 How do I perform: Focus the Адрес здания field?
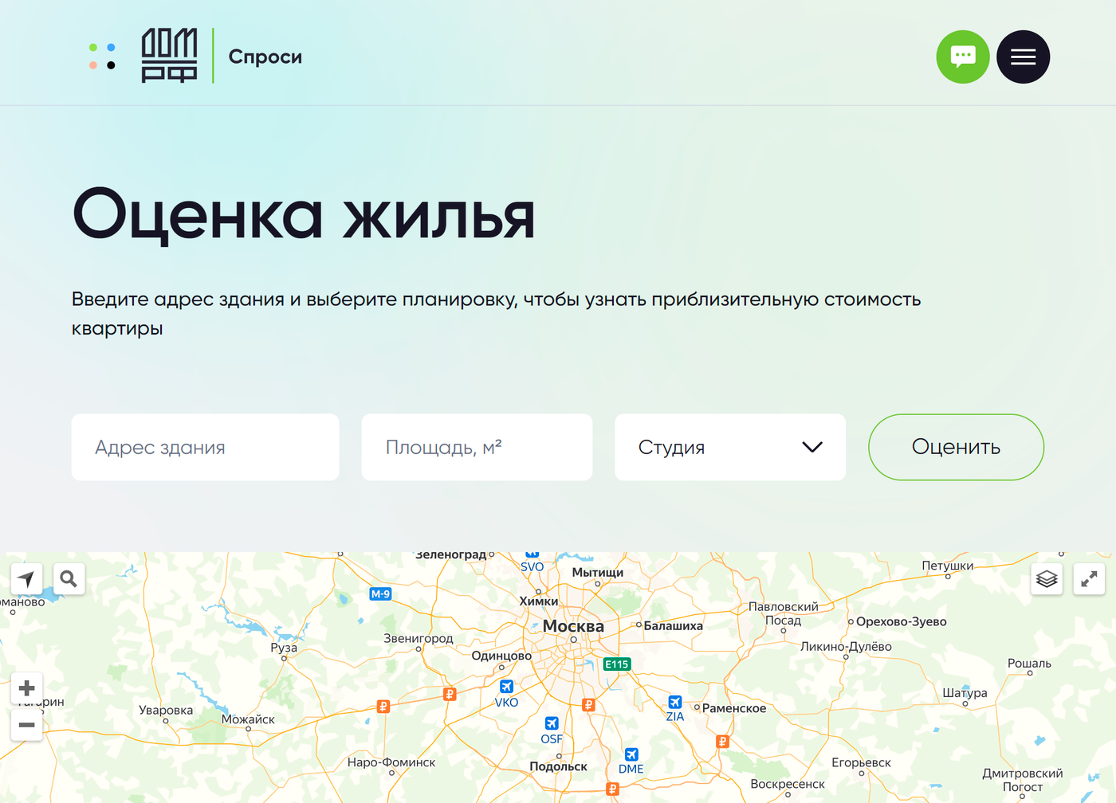(x=205, y=447)
